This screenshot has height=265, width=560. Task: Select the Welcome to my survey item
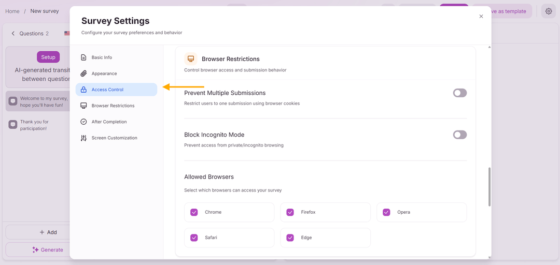click(39, 101)
